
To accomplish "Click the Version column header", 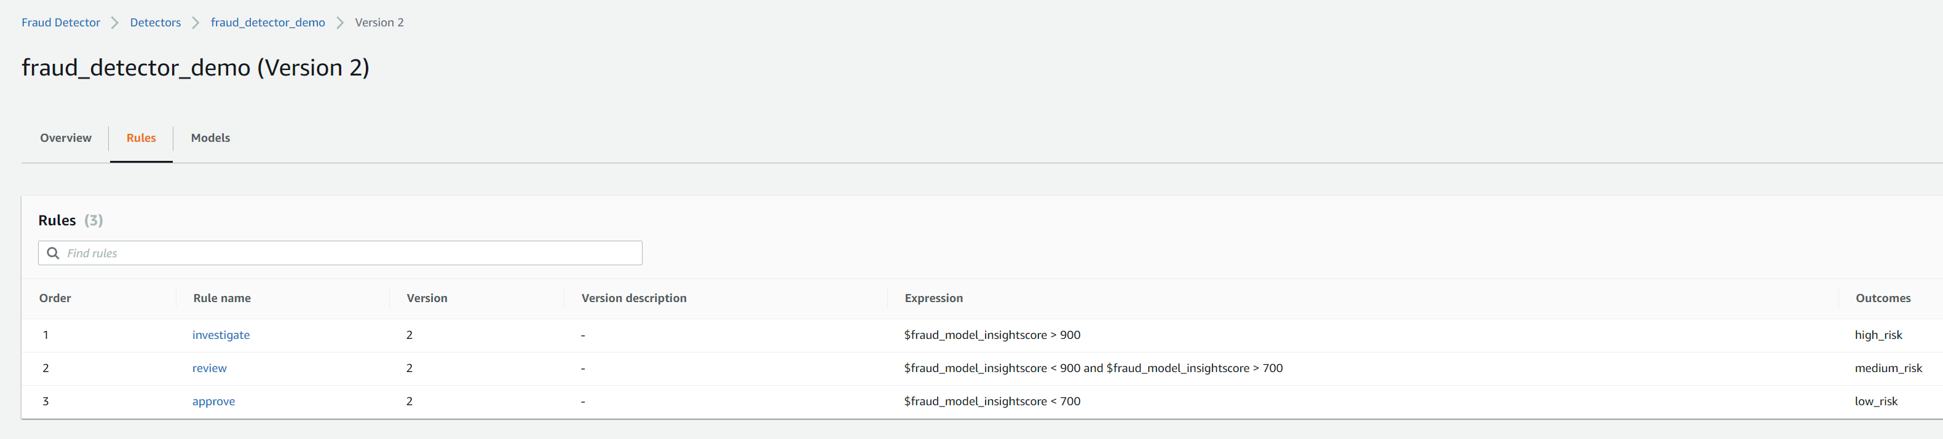I will point(427,298).
